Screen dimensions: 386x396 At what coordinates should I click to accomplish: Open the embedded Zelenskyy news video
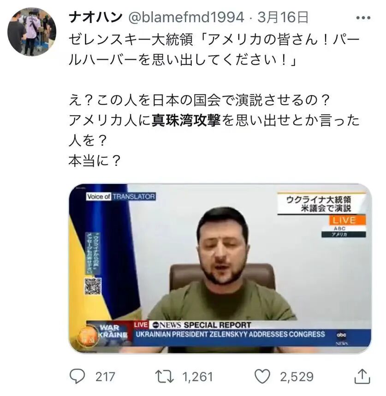coord(220,269)
